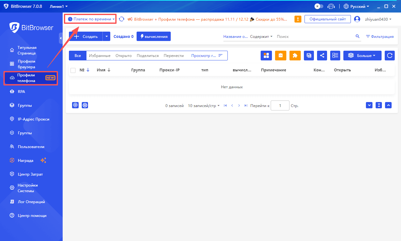
Task: Expand the '10 записей/стр' page size dropdown
Action: 203,105
